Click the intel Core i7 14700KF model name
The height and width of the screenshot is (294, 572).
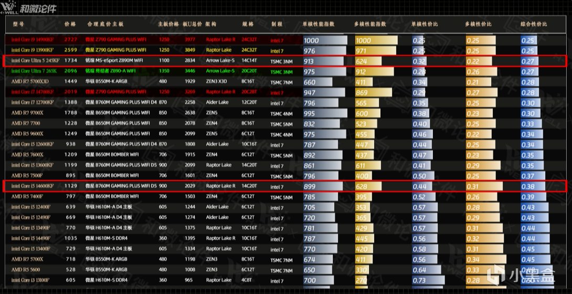[33, 91]
